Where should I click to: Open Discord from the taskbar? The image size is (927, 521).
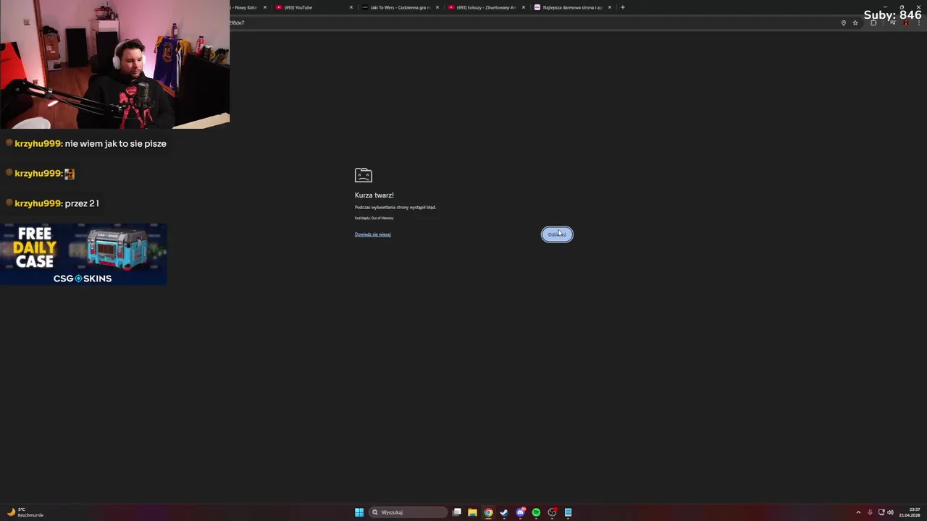click(x=520, y=512)
